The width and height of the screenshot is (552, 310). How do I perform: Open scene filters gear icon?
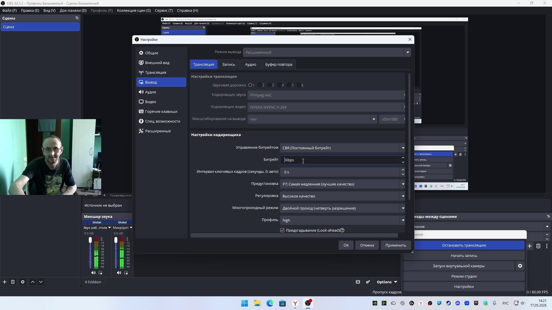click(x=23, y=282)
